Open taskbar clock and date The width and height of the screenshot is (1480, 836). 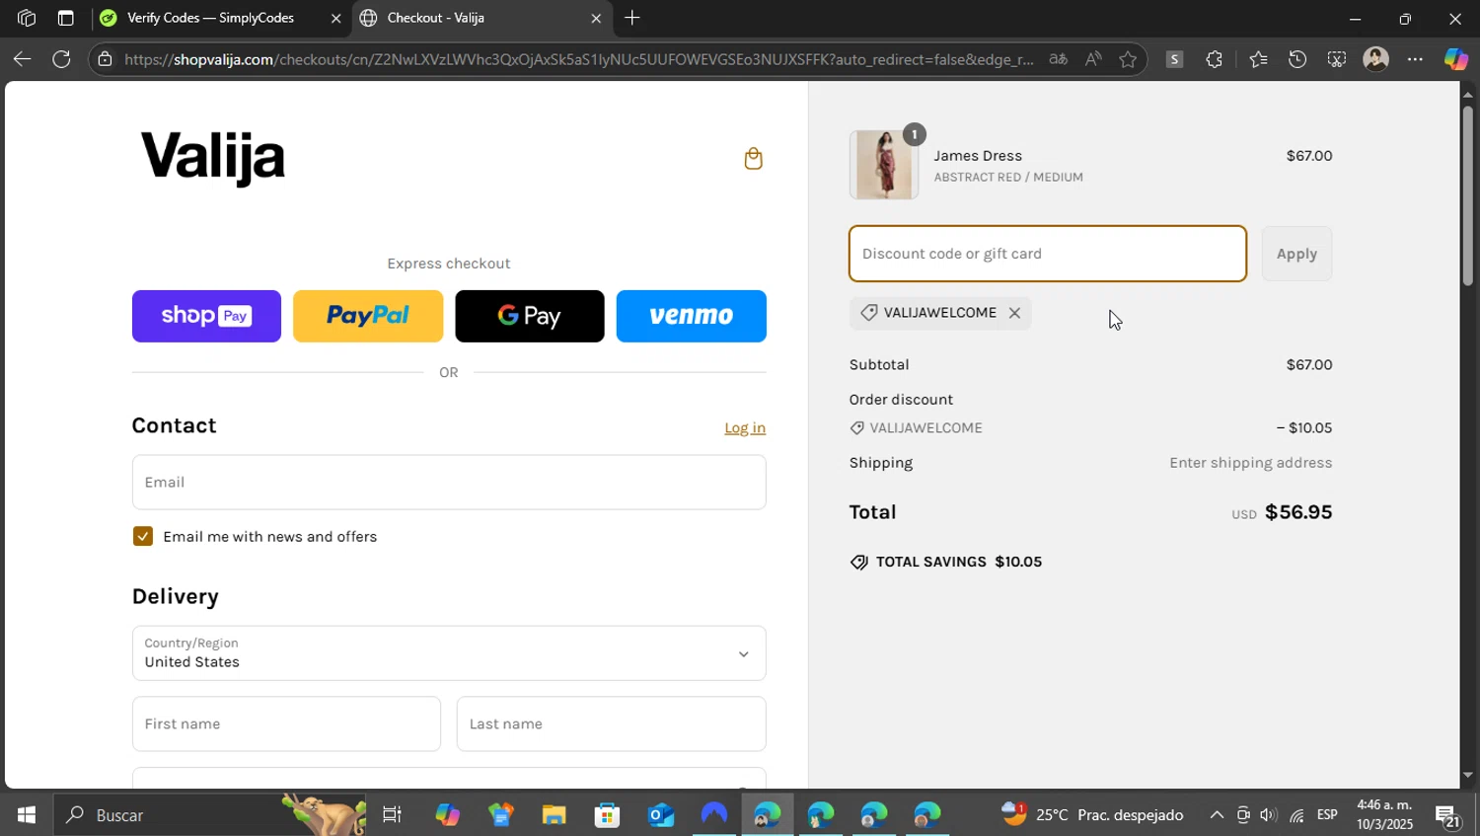tap(1384, 815)
